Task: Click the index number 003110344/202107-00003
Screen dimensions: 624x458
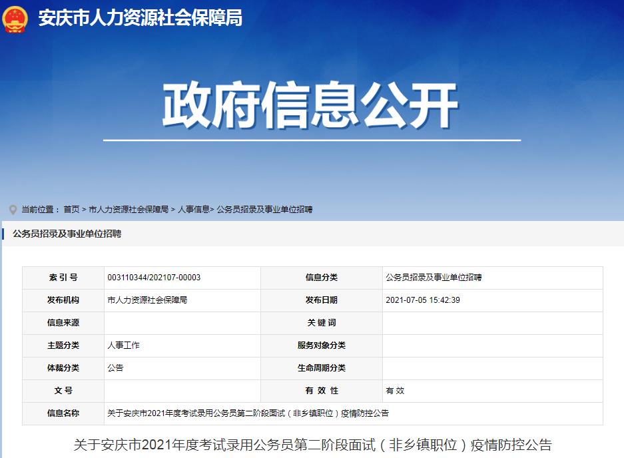Action: 154,278
